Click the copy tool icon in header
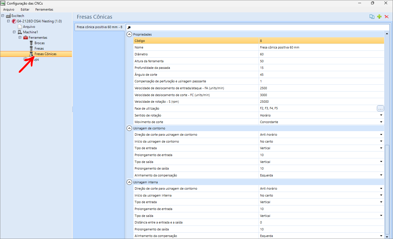Viewport: 393px width, 239px height. pyautogui.click(x=372, y=17)
